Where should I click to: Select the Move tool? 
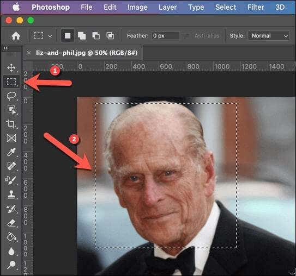[x=11, y=68]
